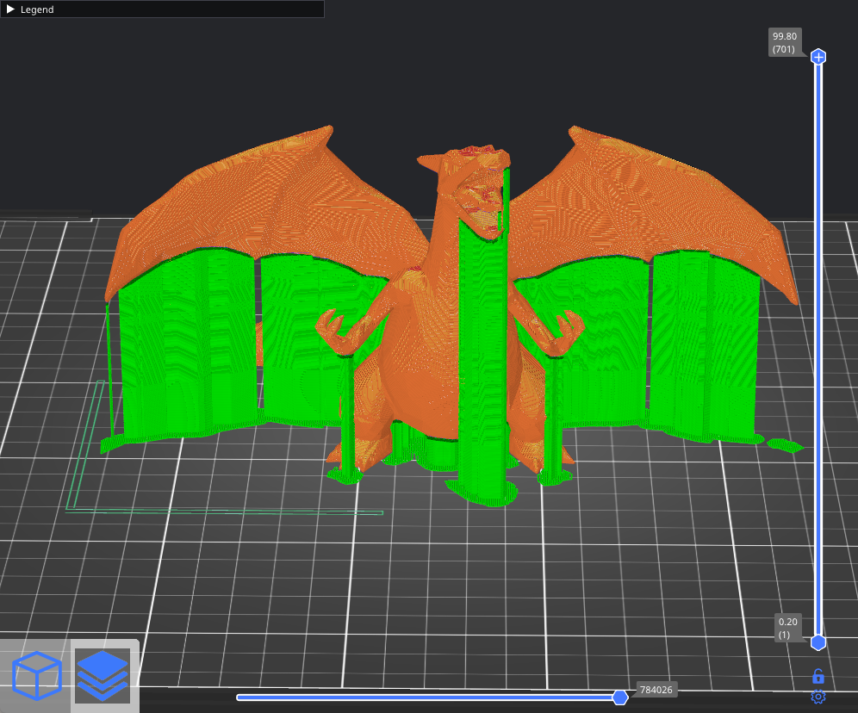Click the middle of the vertical layer slider track
The image size is (858, 713).
coord(818,349)
